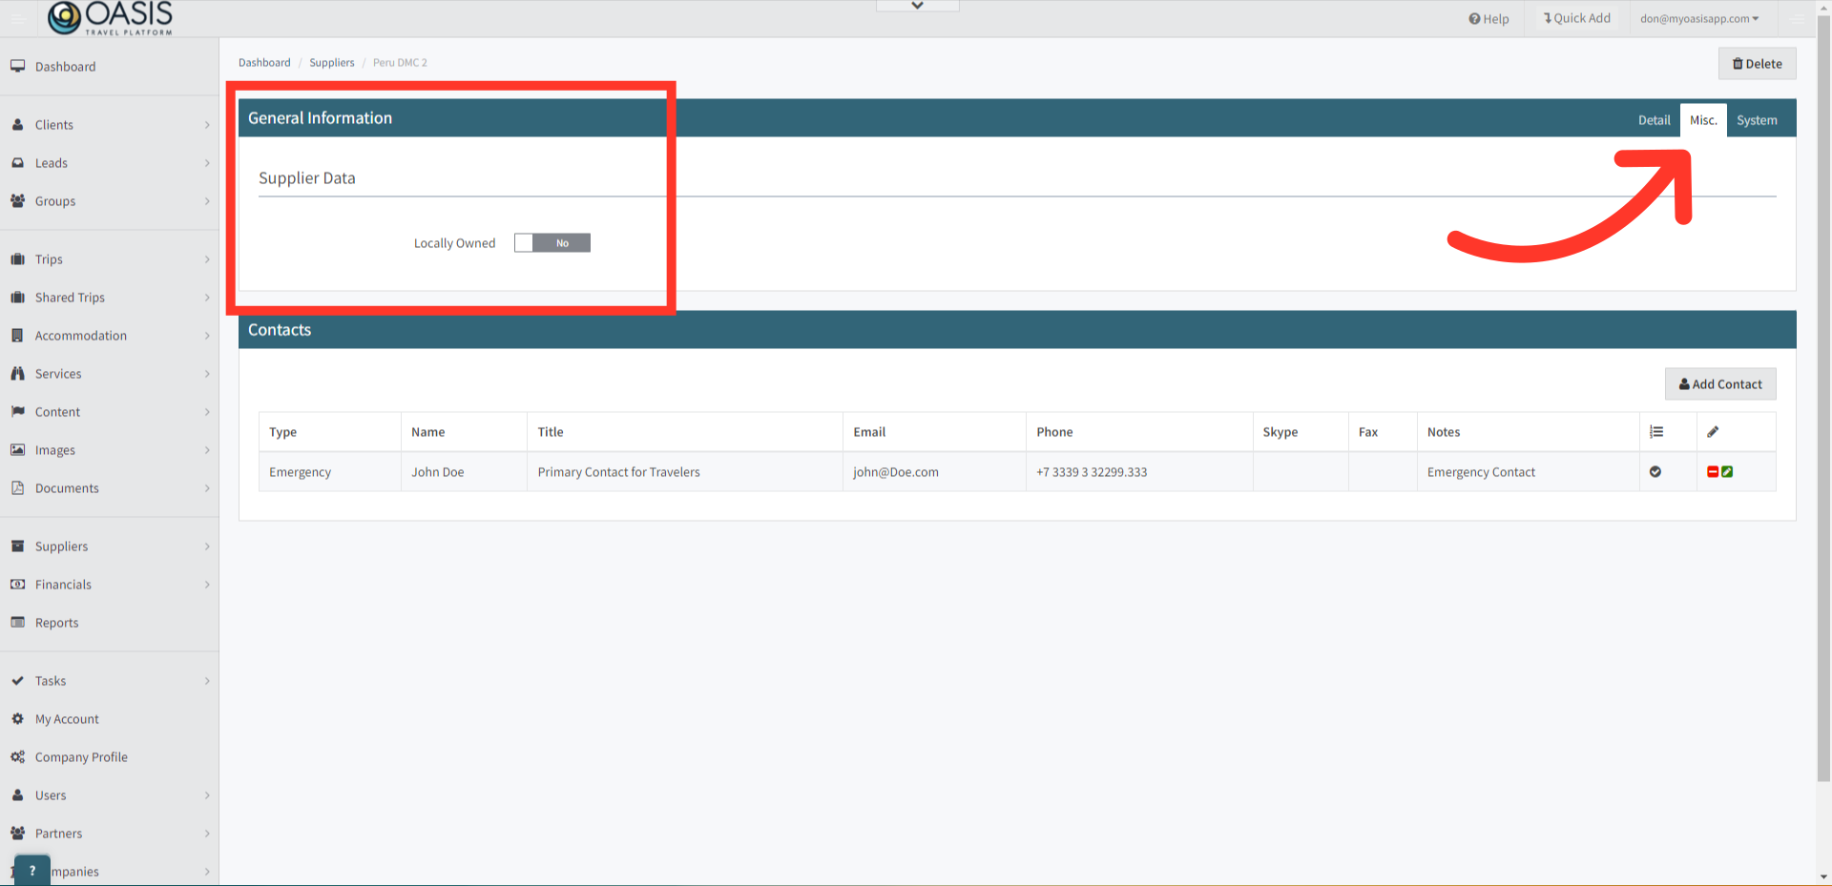Switch to the System tab

tap(1757, 120)
